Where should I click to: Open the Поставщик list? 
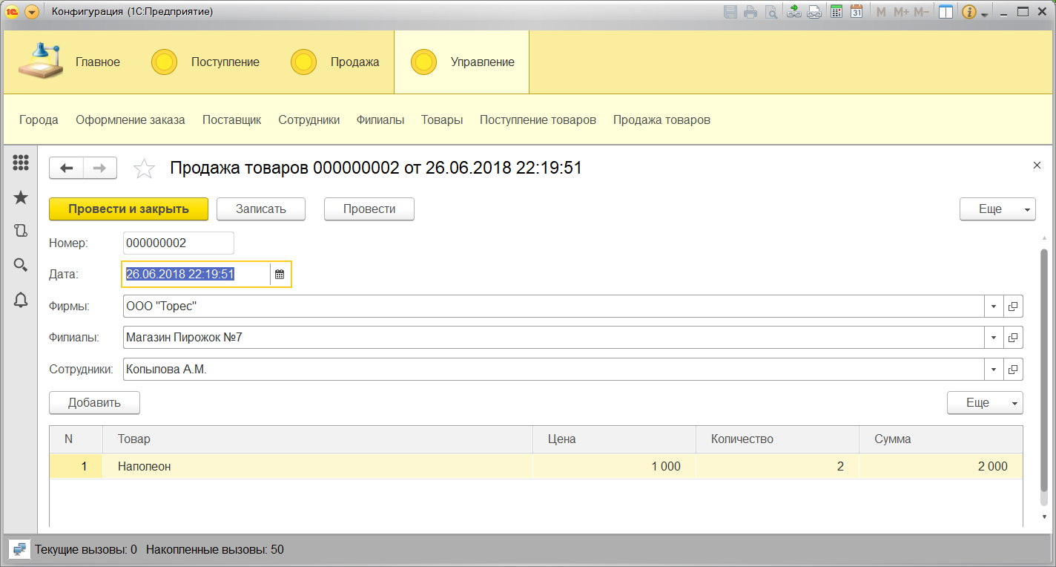click(232, 119)
